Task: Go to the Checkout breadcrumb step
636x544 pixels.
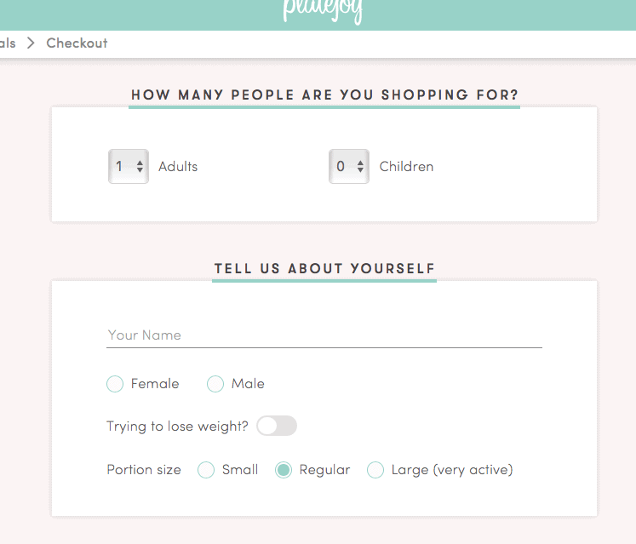Action: click(x=77, y=43)
